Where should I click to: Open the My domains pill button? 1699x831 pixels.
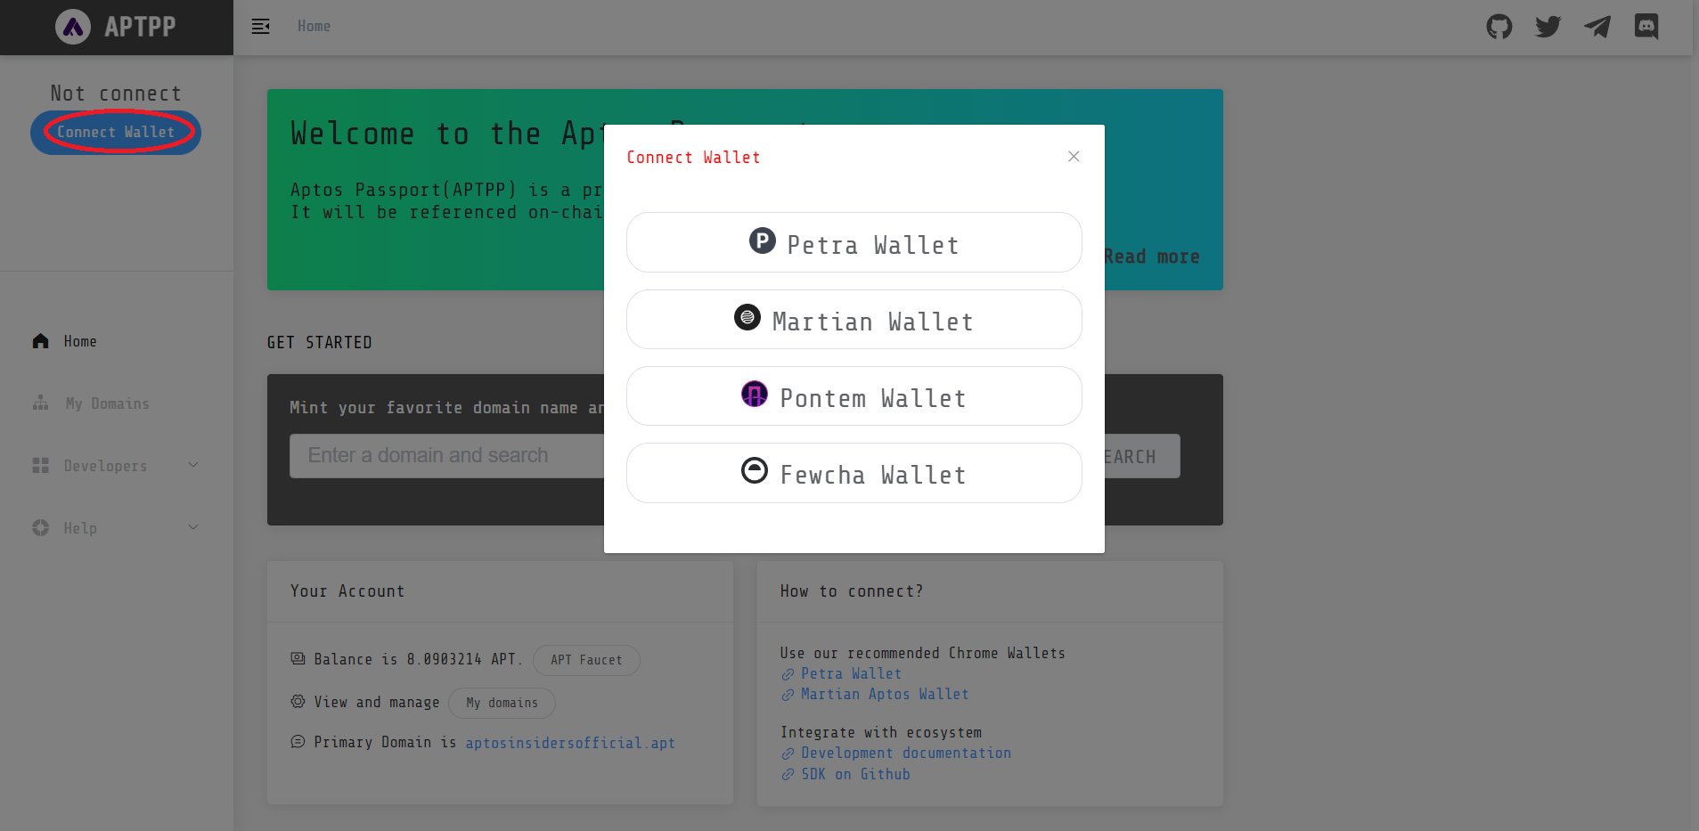(502, 703)
